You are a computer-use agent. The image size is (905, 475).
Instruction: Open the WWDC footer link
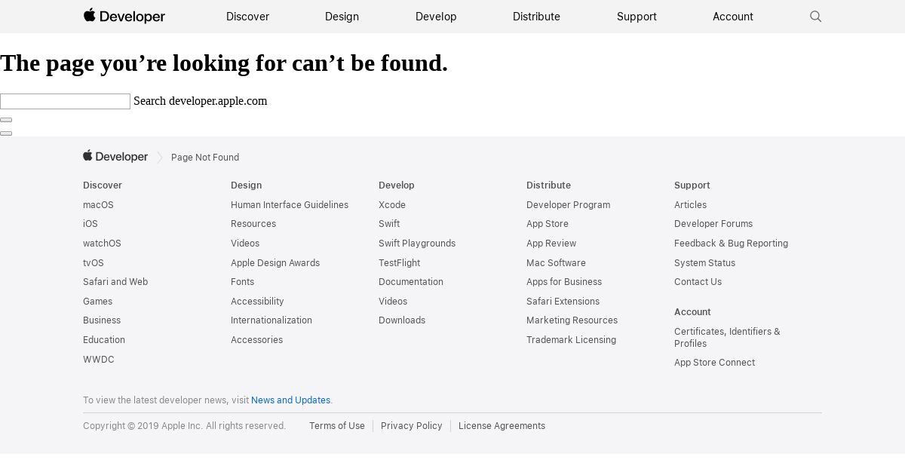pos(99,360)
